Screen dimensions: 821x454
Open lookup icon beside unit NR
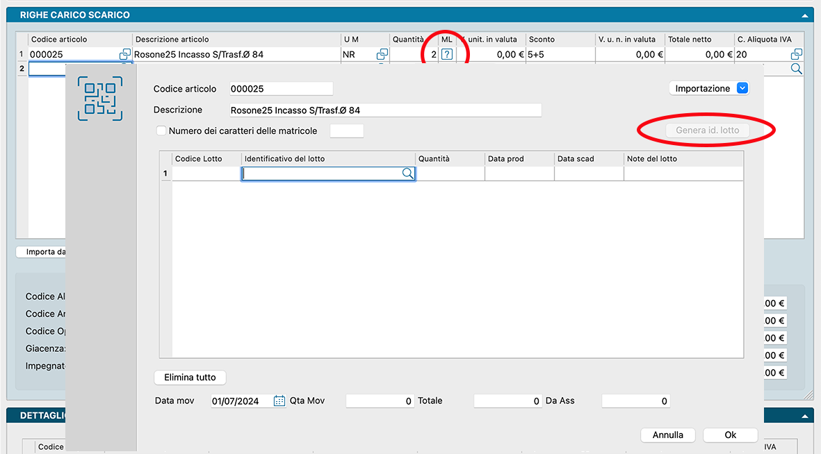click(x=382, y=54)
